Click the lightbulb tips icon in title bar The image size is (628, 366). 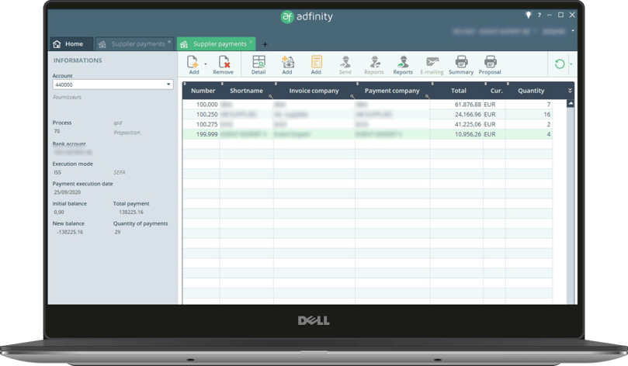click(528, 15)
